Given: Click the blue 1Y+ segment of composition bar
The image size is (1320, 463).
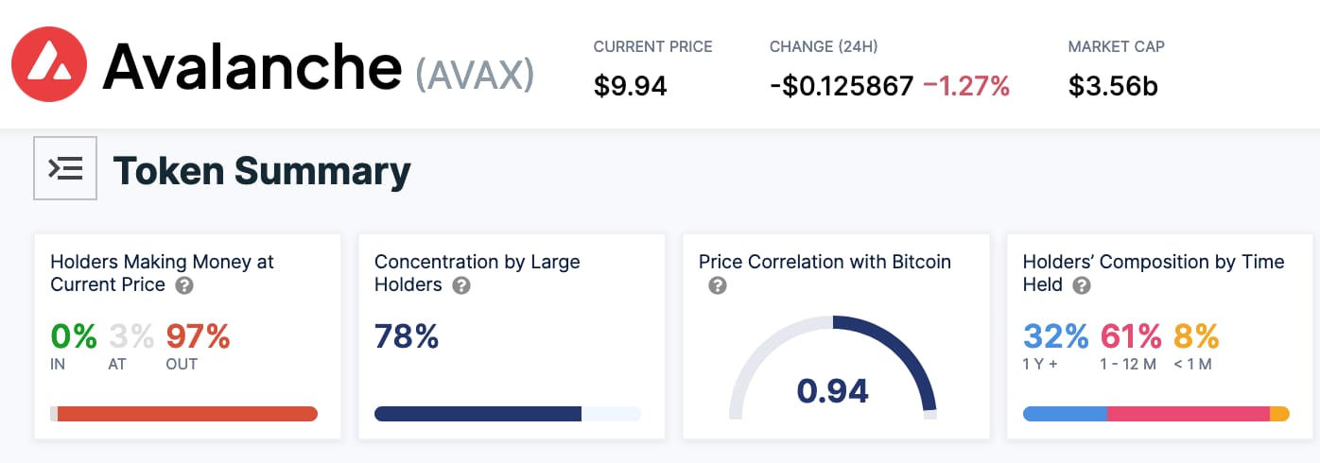Looking at the screenshot, I should click(1065, 414).
